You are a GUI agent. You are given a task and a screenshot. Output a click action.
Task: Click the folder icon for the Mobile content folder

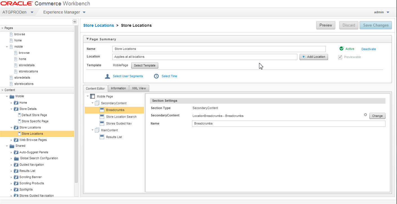tap(12, 96)
